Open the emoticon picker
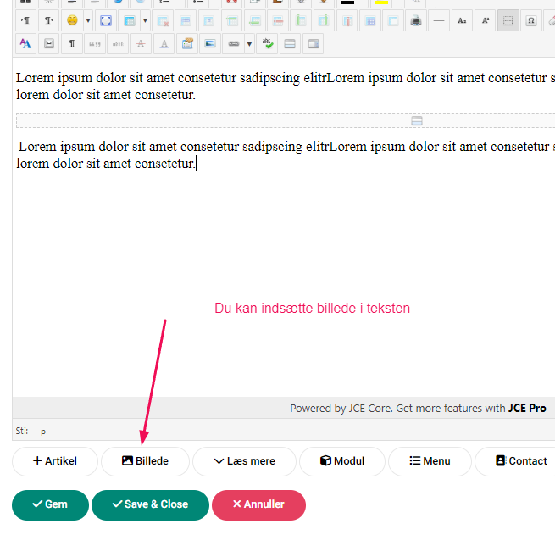 pos(72,20)
